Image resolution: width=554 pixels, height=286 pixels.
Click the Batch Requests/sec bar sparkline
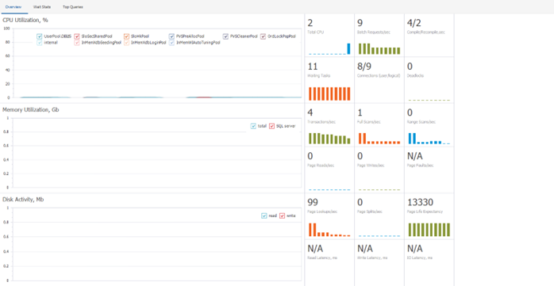click(x=379, y=48)
